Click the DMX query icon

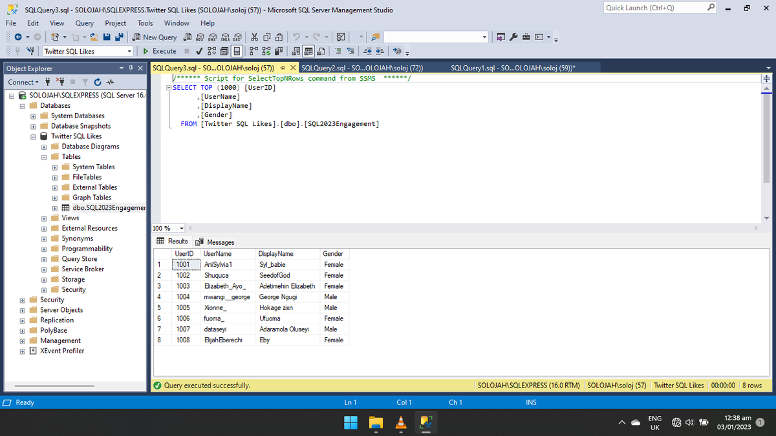pyautogui.click(x=212, y=37)
